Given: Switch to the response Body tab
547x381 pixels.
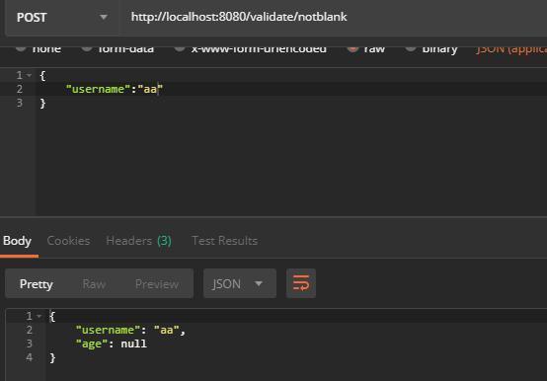Looking at the screenshot, I should 17,241.
